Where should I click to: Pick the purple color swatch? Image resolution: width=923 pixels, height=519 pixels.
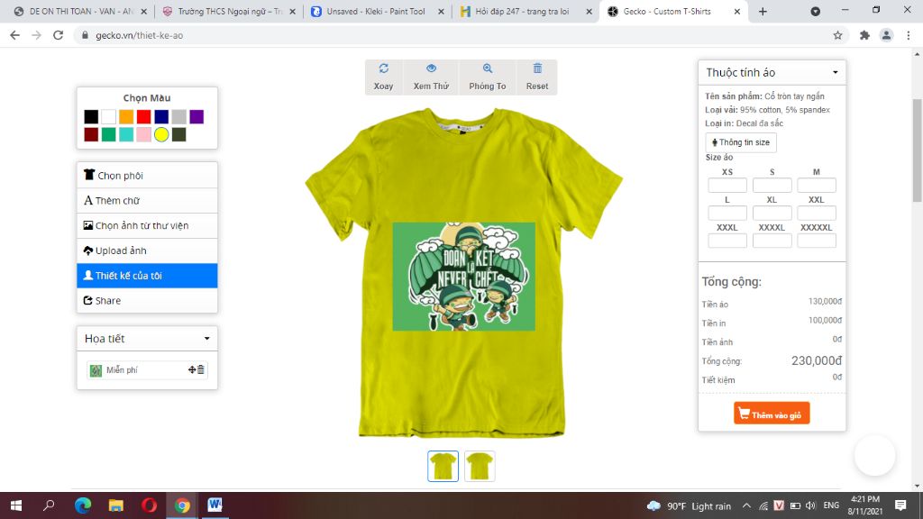196,116
